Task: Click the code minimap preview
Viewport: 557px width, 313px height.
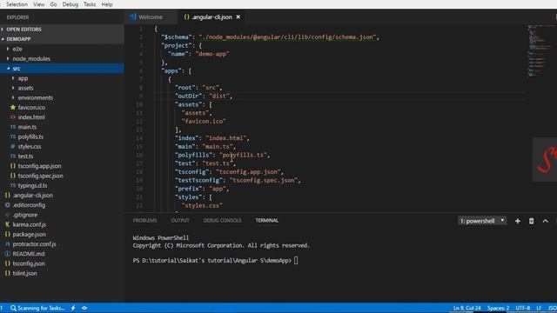Action: click(540, 50)
